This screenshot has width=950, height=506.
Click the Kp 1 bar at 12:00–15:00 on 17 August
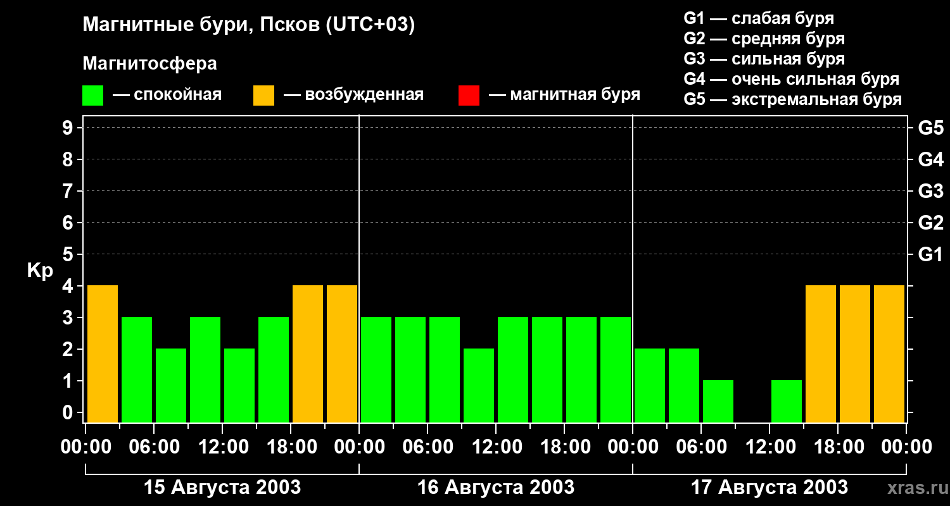tap(787, 401)
